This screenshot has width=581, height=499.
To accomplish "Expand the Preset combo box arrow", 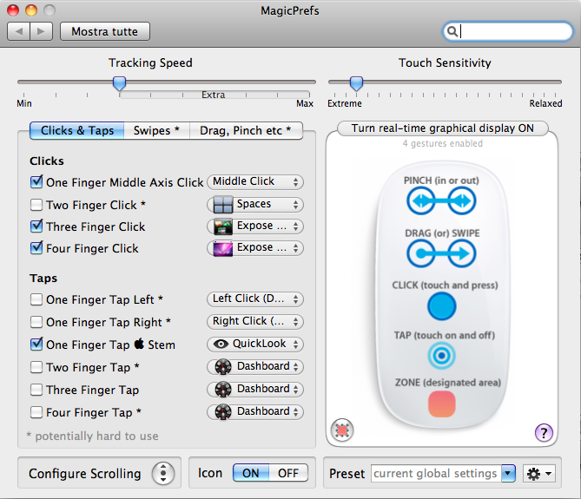I will click(508, 474).
